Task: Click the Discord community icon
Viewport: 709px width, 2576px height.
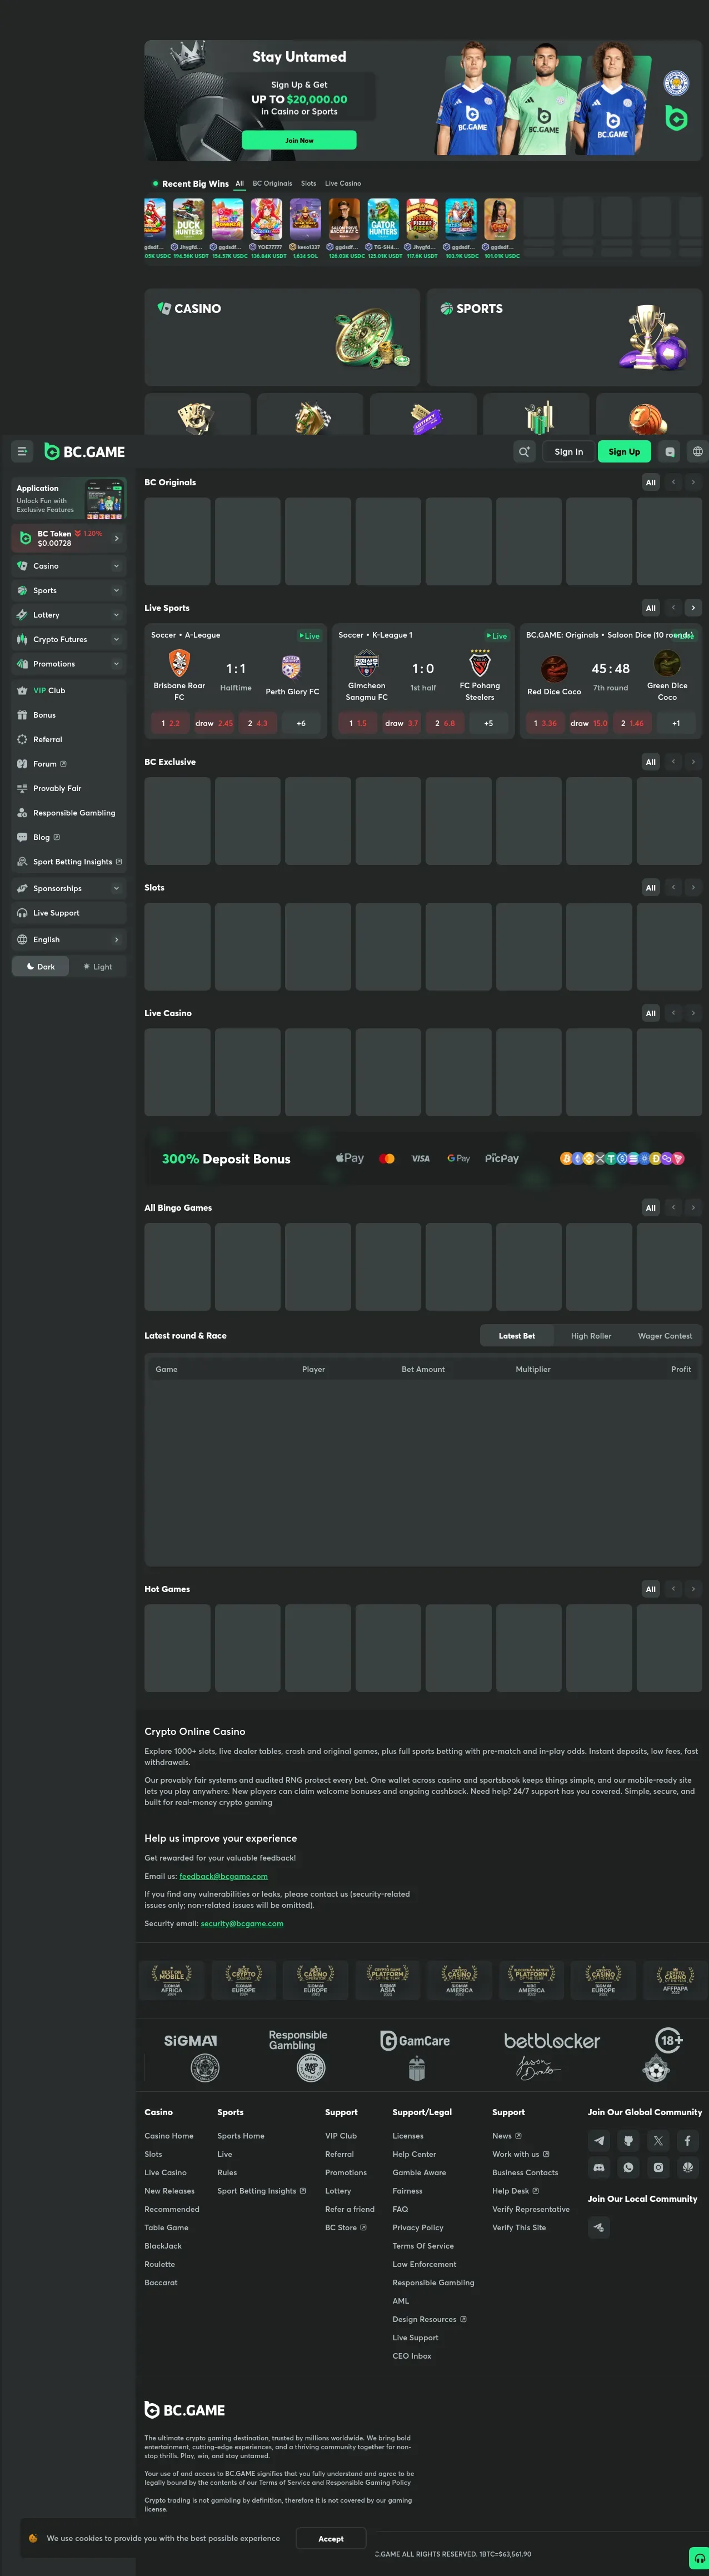Action: (599, 2167)
